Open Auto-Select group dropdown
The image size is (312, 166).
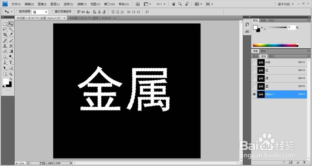coord(40,12)
